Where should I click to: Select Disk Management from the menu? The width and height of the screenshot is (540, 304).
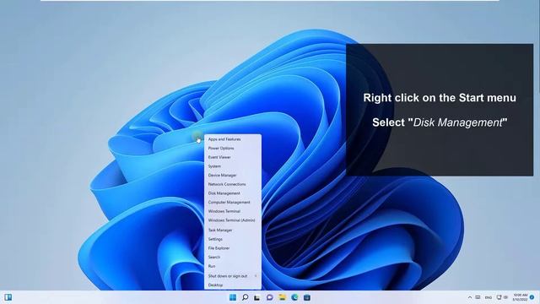[233, 193]
